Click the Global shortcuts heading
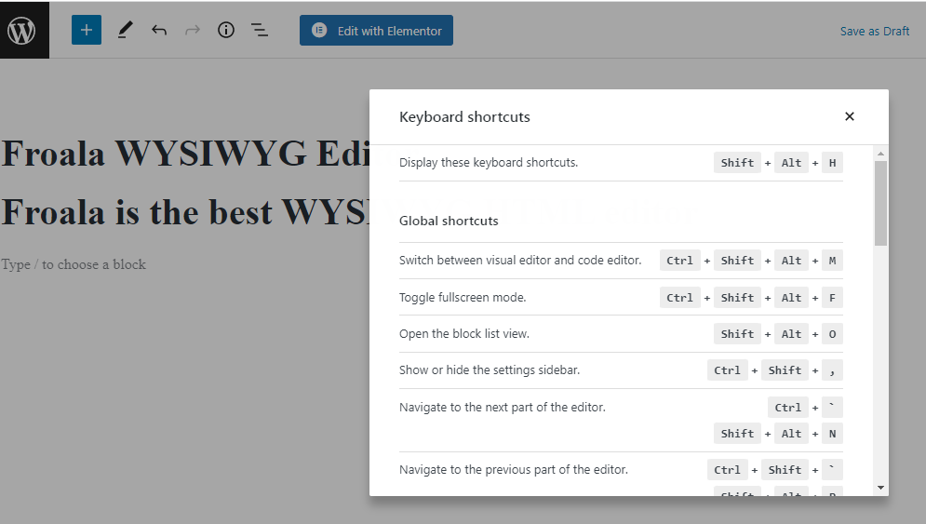 point(449,221)
